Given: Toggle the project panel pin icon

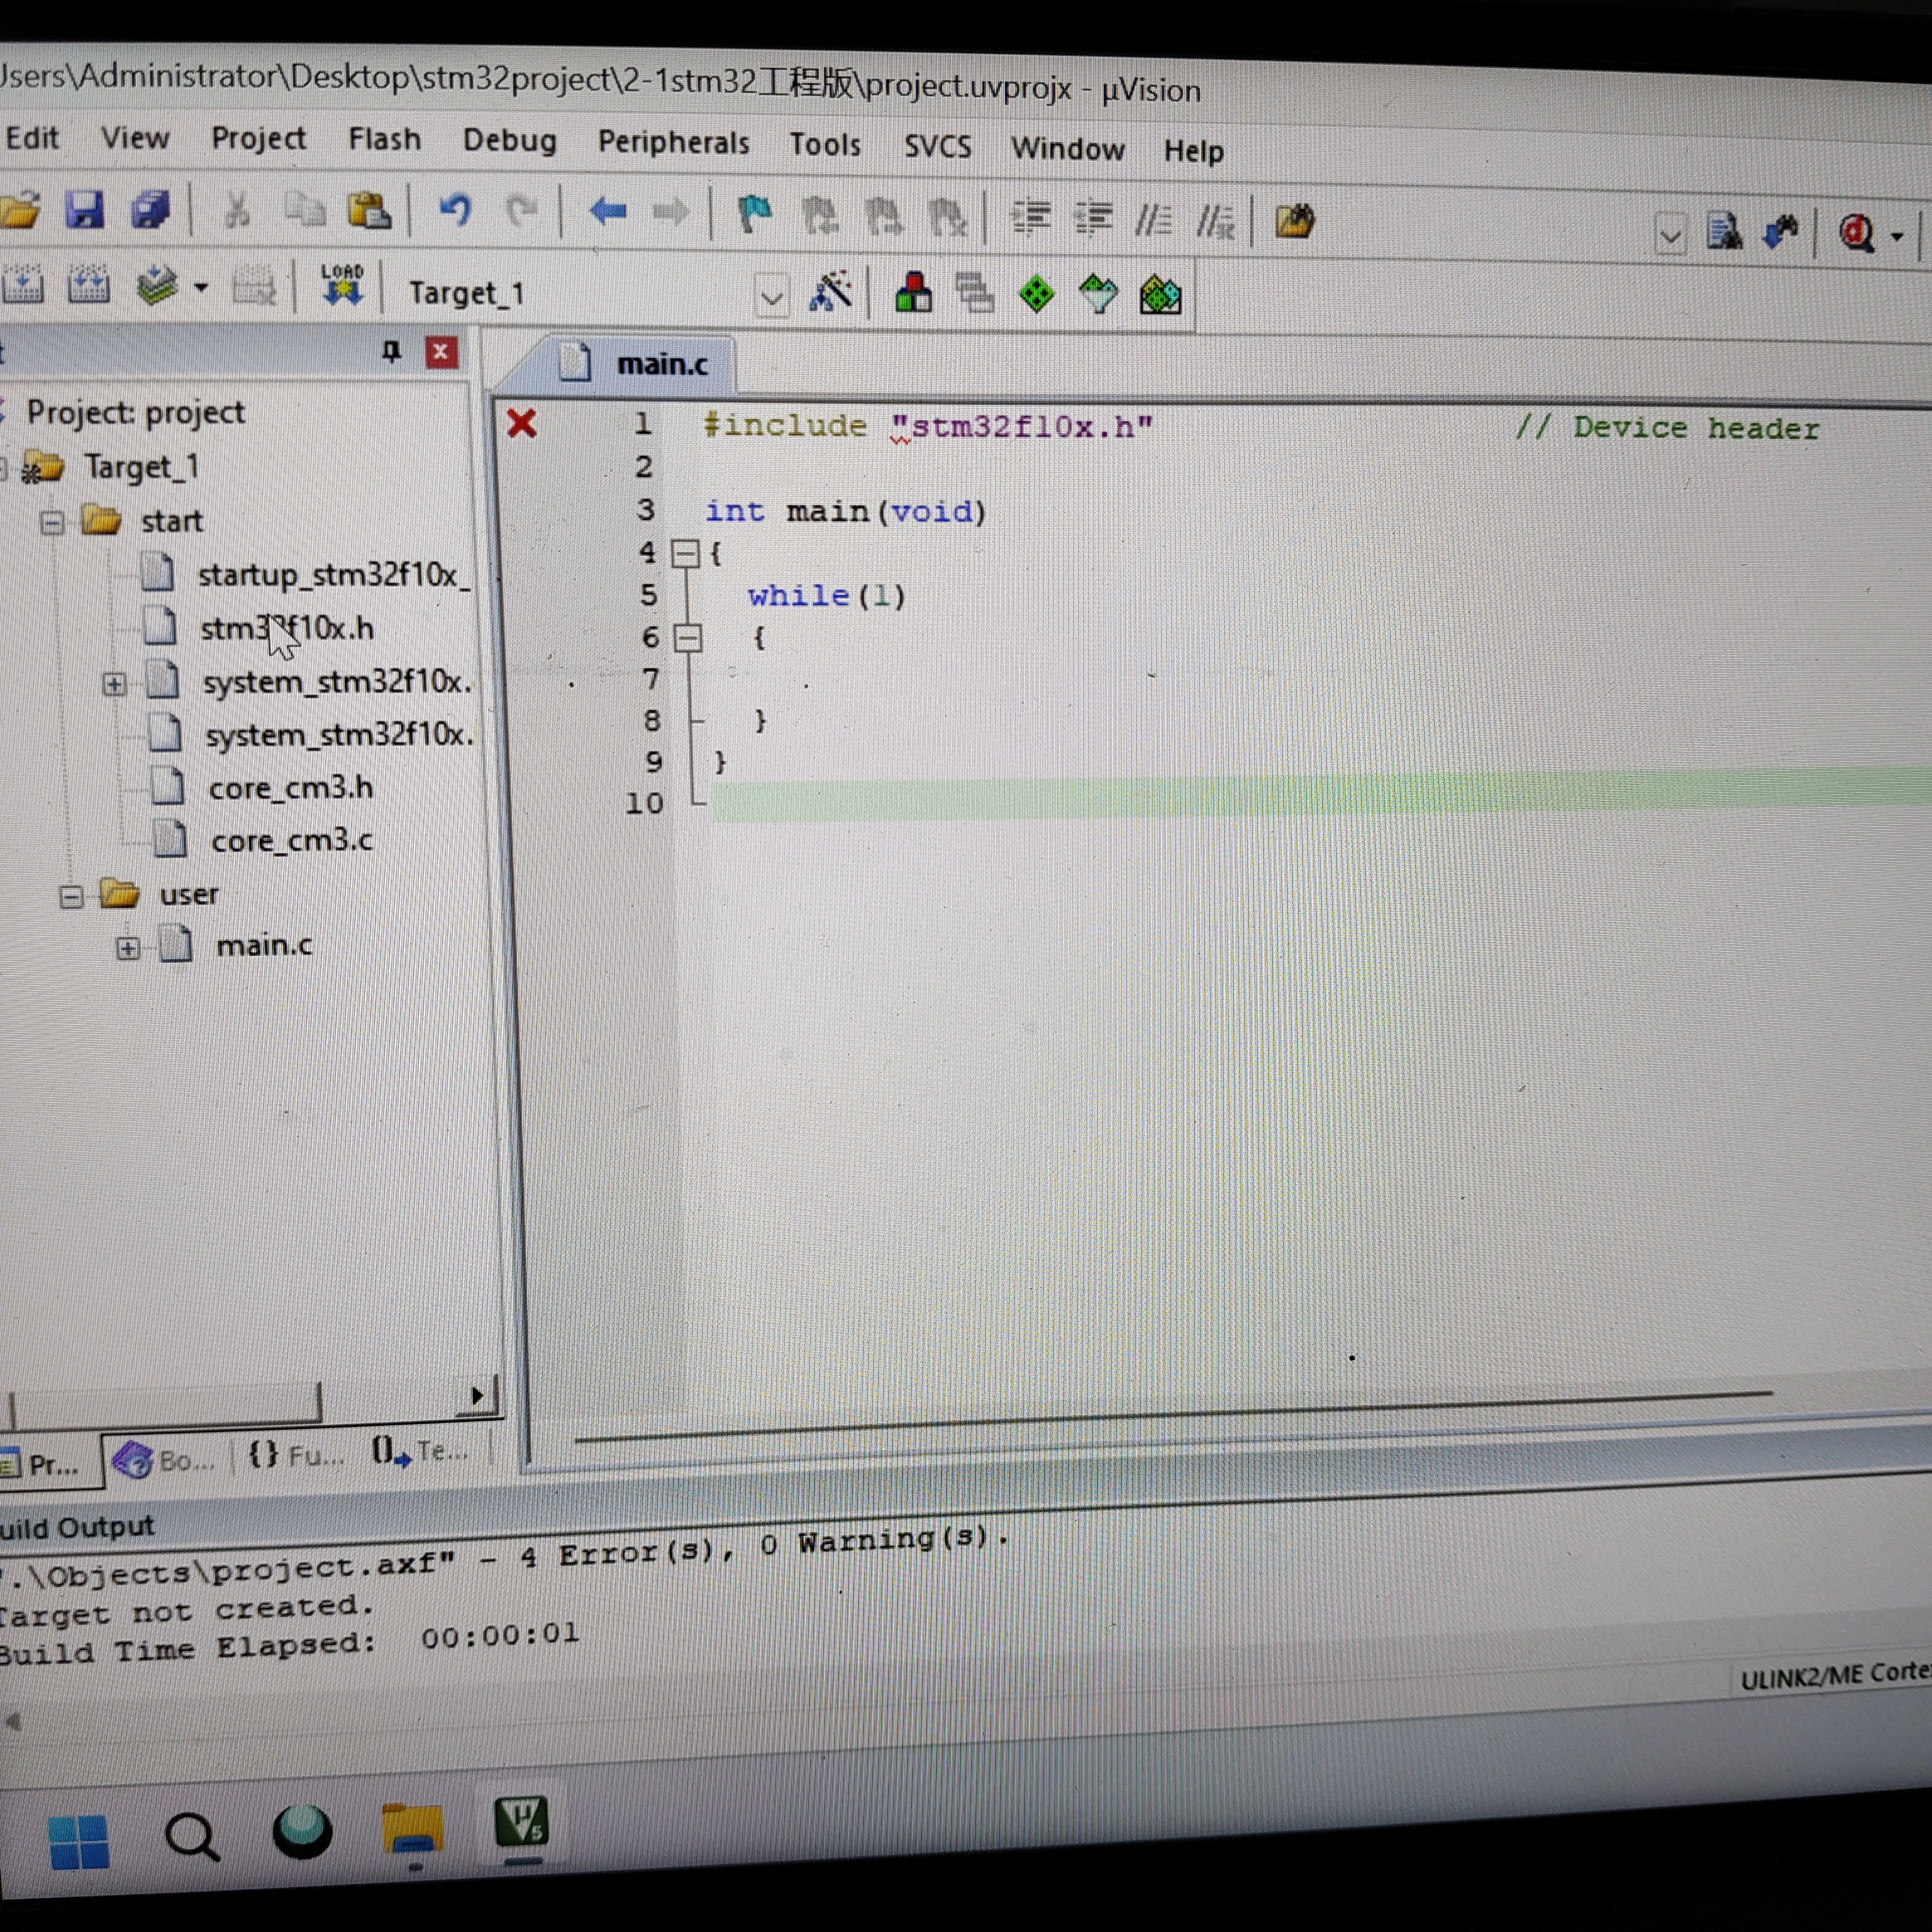Looking at the screenshot, I should [391, 351].
